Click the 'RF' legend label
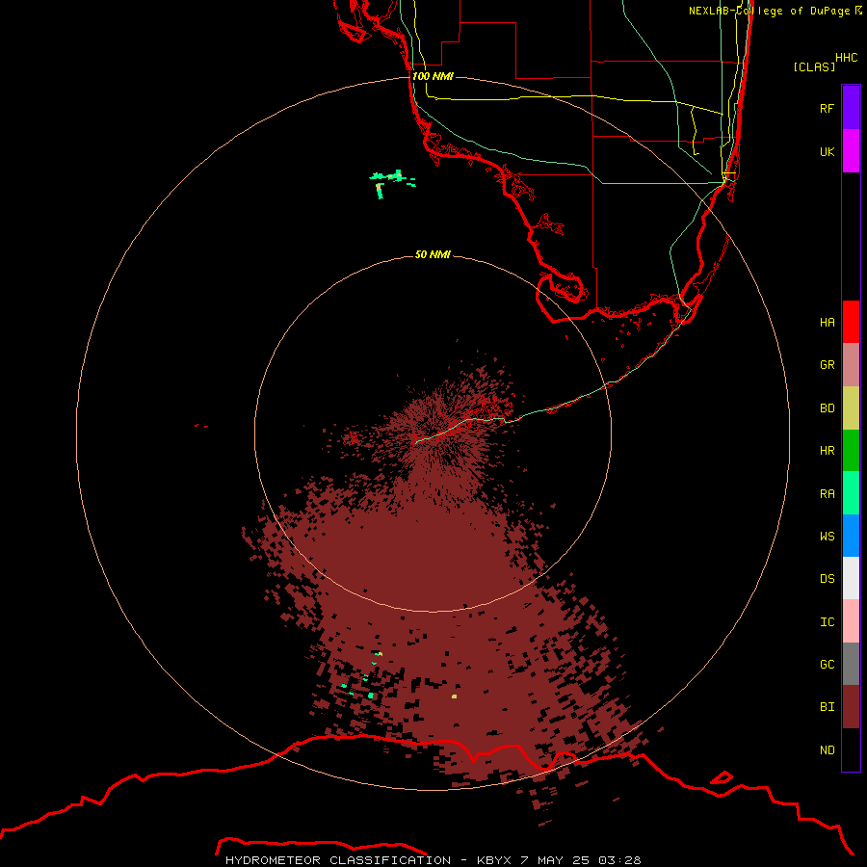This screenshot has height=867, width=867. point(827,108)
